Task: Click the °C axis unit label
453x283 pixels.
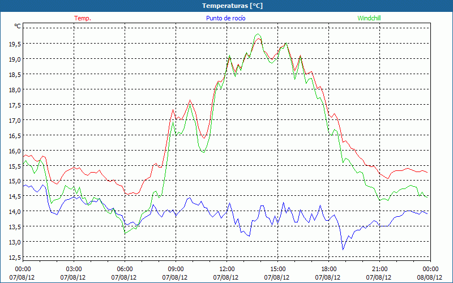Action: tap(18, 26)
